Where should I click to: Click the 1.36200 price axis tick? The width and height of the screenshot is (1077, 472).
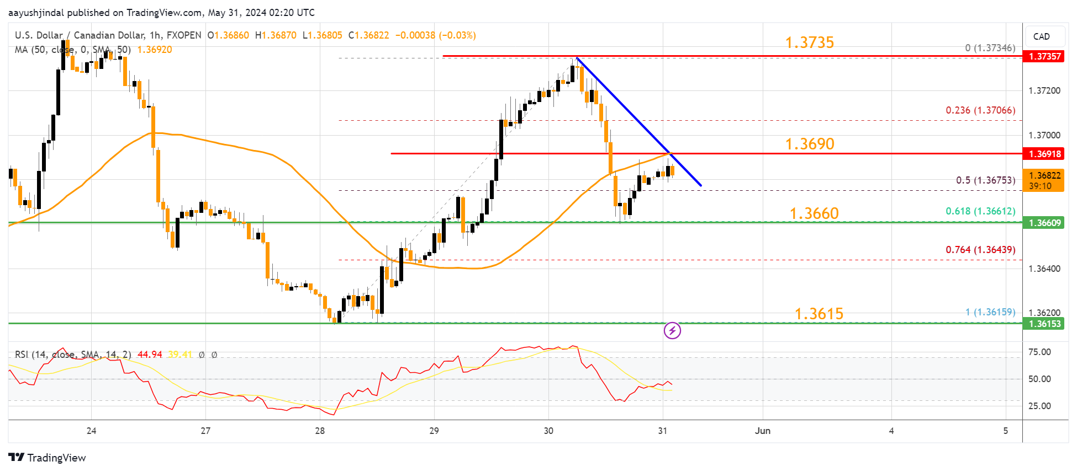click(x=1044, y=313)
